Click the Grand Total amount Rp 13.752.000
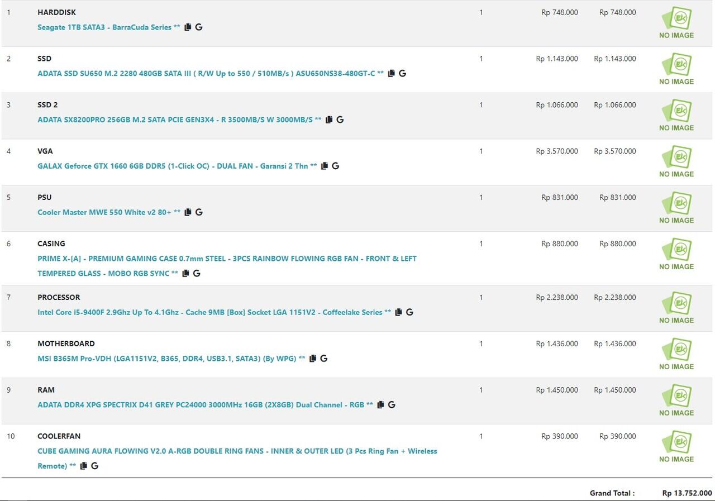 point(687,493)
